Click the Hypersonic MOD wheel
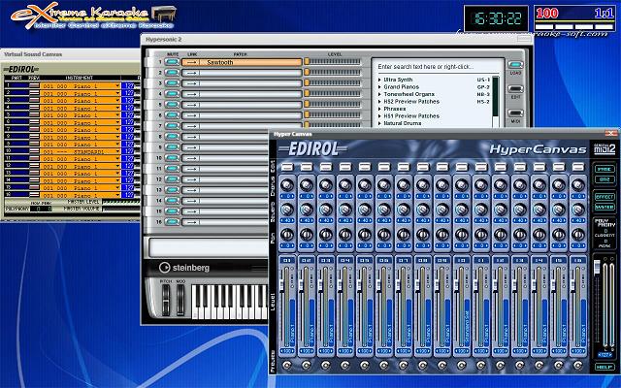Image resolution: width=621 pixels, height=388 pixels. (x=180, y=300)
